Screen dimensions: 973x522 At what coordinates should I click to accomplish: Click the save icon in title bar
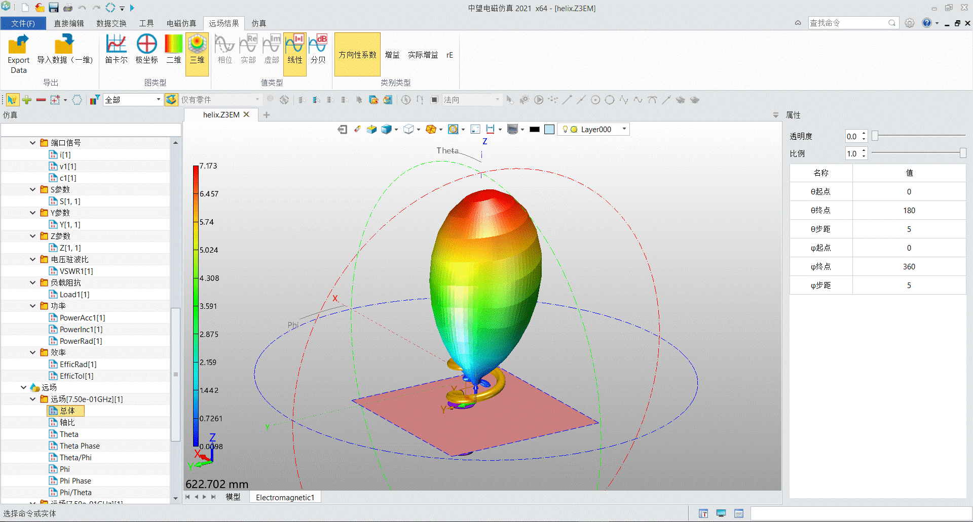[54, 8]
